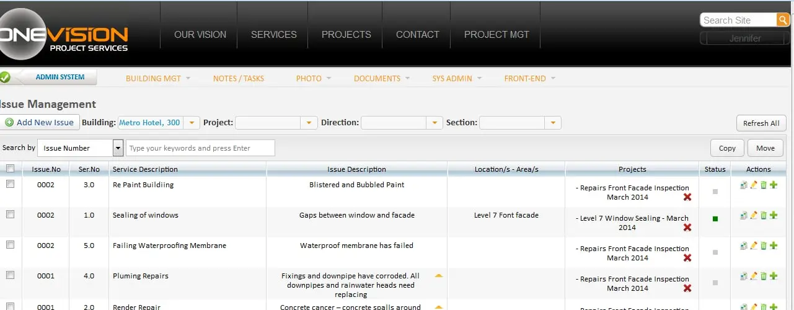
Task: Click grey status square for Failing Waterproofing Membrane
Action: [715, 252]
